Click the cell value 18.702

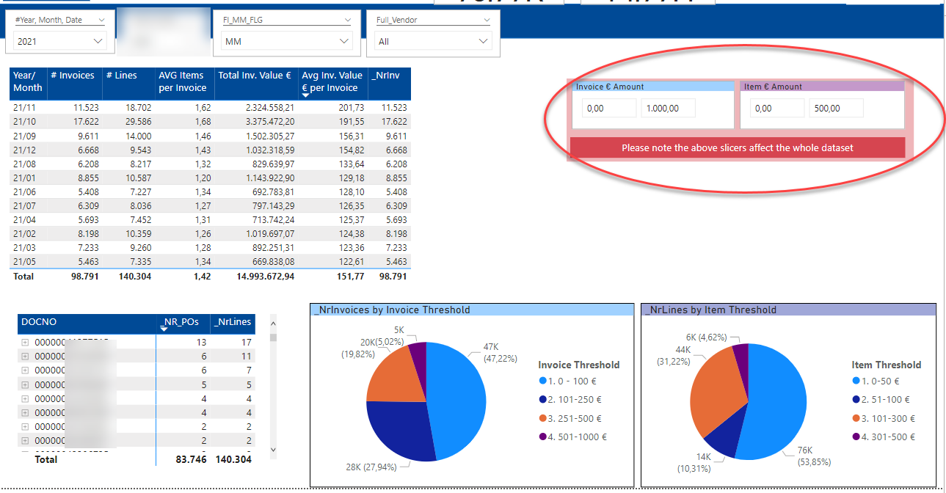137,108
